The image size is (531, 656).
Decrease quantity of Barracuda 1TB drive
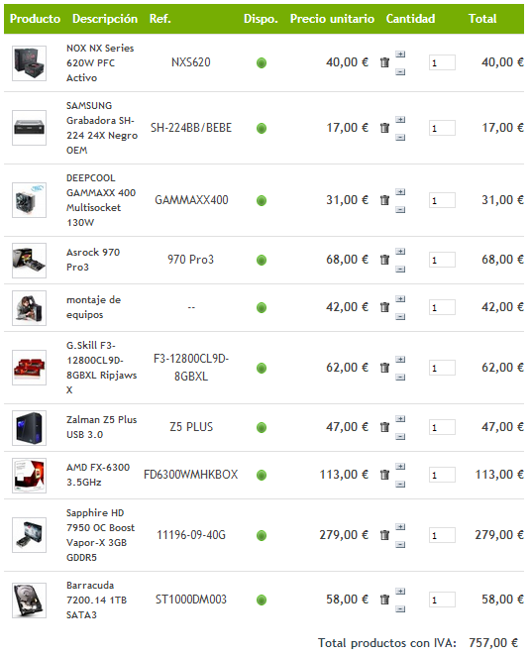tap(400, 608)
